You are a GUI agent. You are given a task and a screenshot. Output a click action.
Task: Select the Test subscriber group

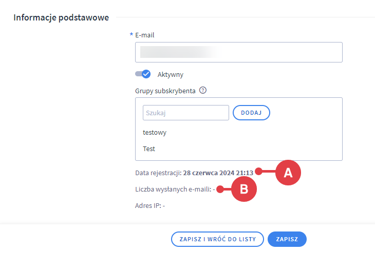click(x=149, y=149)
